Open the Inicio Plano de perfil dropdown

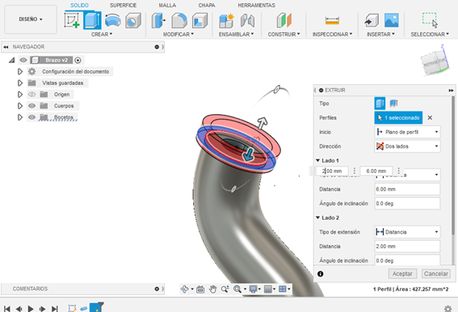pyautogui.click(x=407, y=132)
